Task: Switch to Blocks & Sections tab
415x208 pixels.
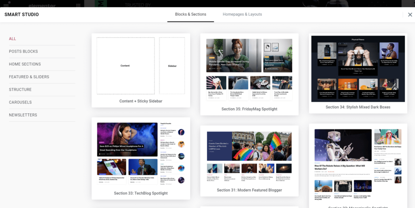Action: coord(190,14)
